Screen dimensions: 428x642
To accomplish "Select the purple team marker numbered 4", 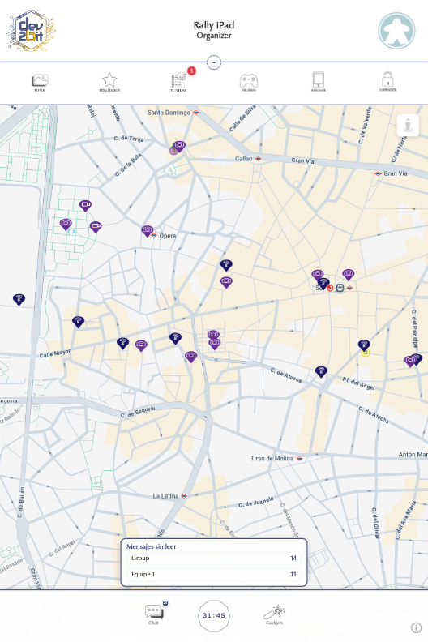I will pos(173,151).
